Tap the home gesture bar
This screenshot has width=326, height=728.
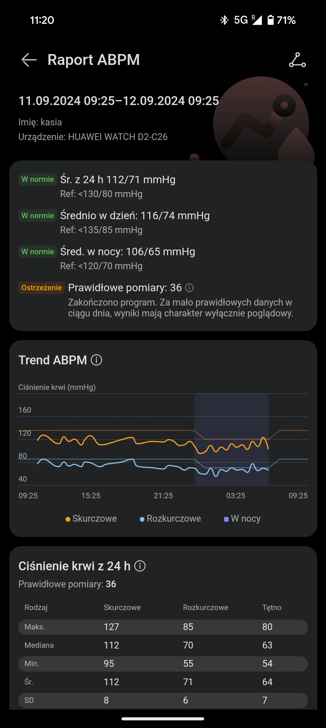(x=163, y=718)
